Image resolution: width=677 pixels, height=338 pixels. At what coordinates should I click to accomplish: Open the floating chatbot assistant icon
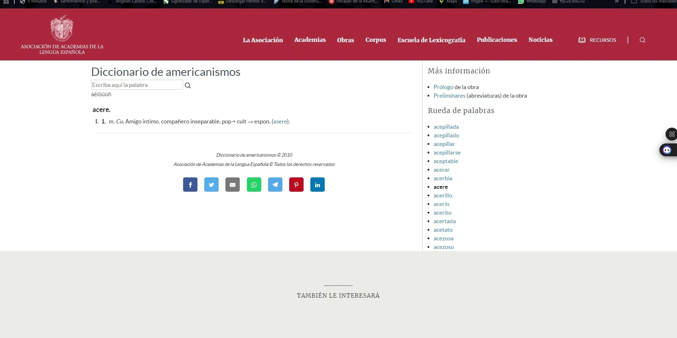(668, 150)
